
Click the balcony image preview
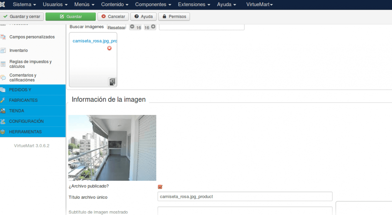(112, 148)
